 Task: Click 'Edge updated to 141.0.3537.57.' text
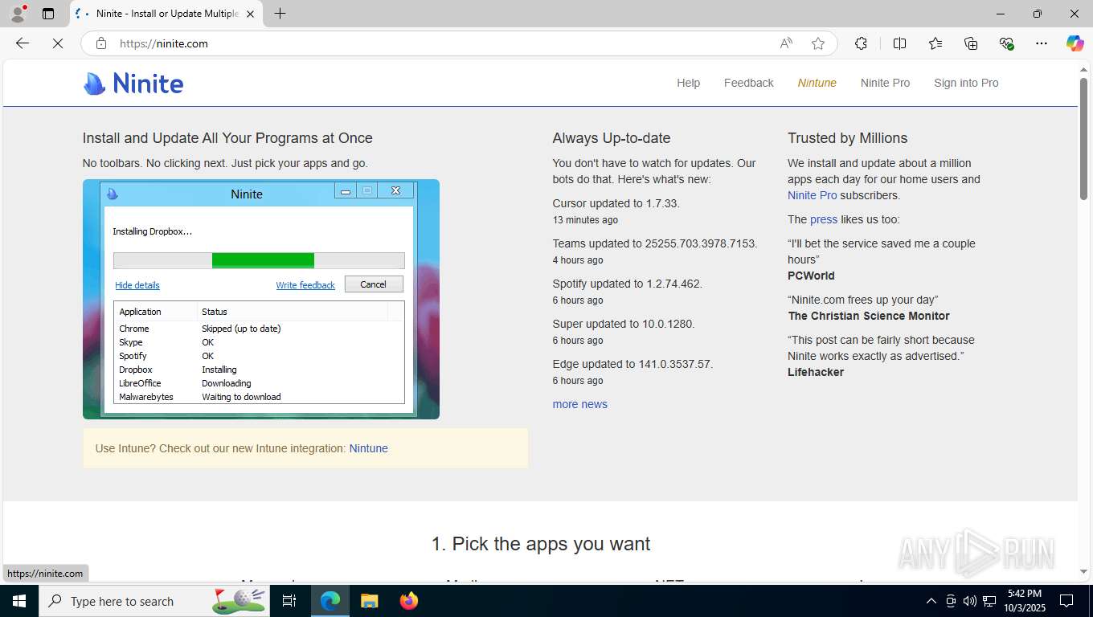[x=632, y=364]
